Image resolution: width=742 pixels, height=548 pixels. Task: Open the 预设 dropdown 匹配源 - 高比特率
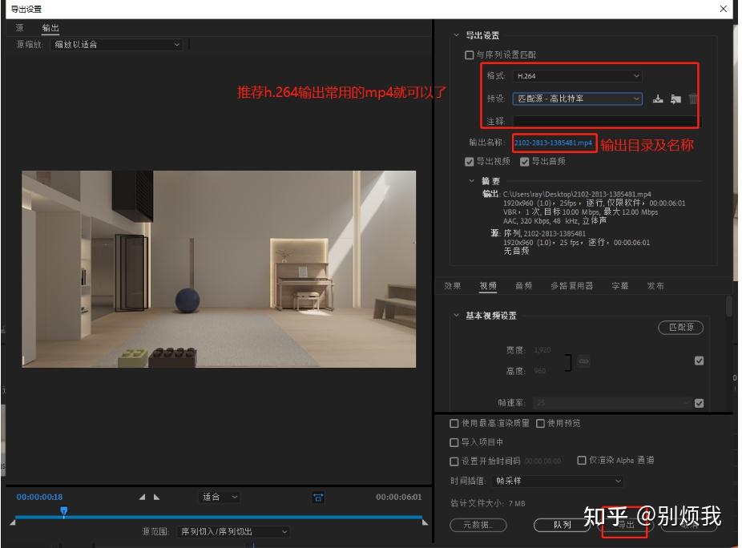(577, 99)
